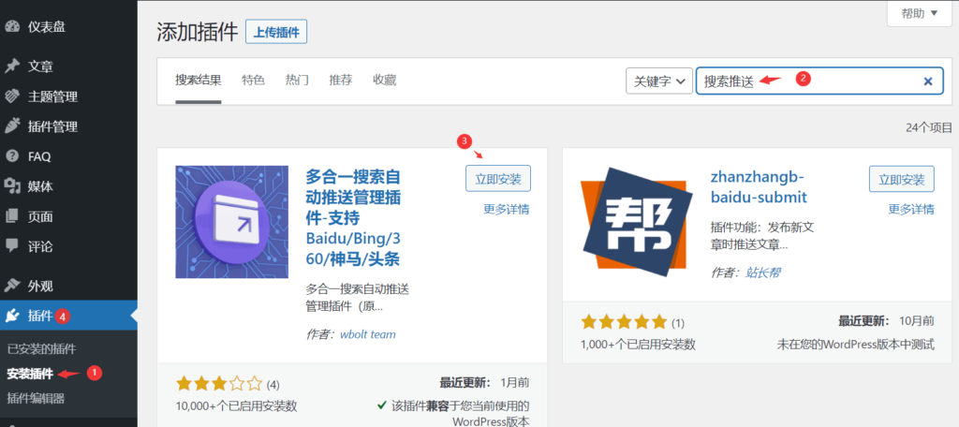This screenshot has height=427, width=959.
Task: Click the 3-star rating of wbolt plugin
Action: tap(218, 384)
